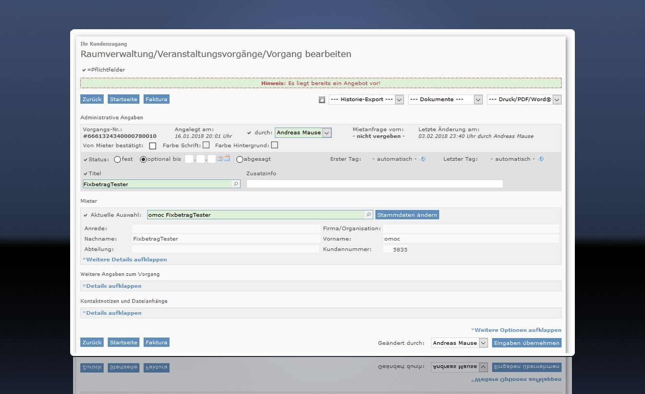This screenshot has width=645, height=394.
Task: Click the Aktuelle Auswahl field with omoc FixbetragTester
Action: 260,215
